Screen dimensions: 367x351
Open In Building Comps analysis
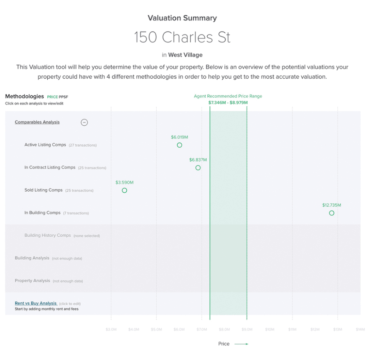pos(42,213)
